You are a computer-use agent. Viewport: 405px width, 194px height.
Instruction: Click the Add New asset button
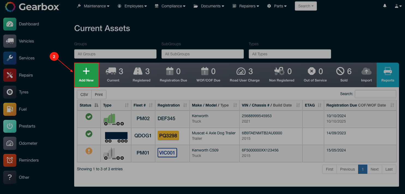86,75
